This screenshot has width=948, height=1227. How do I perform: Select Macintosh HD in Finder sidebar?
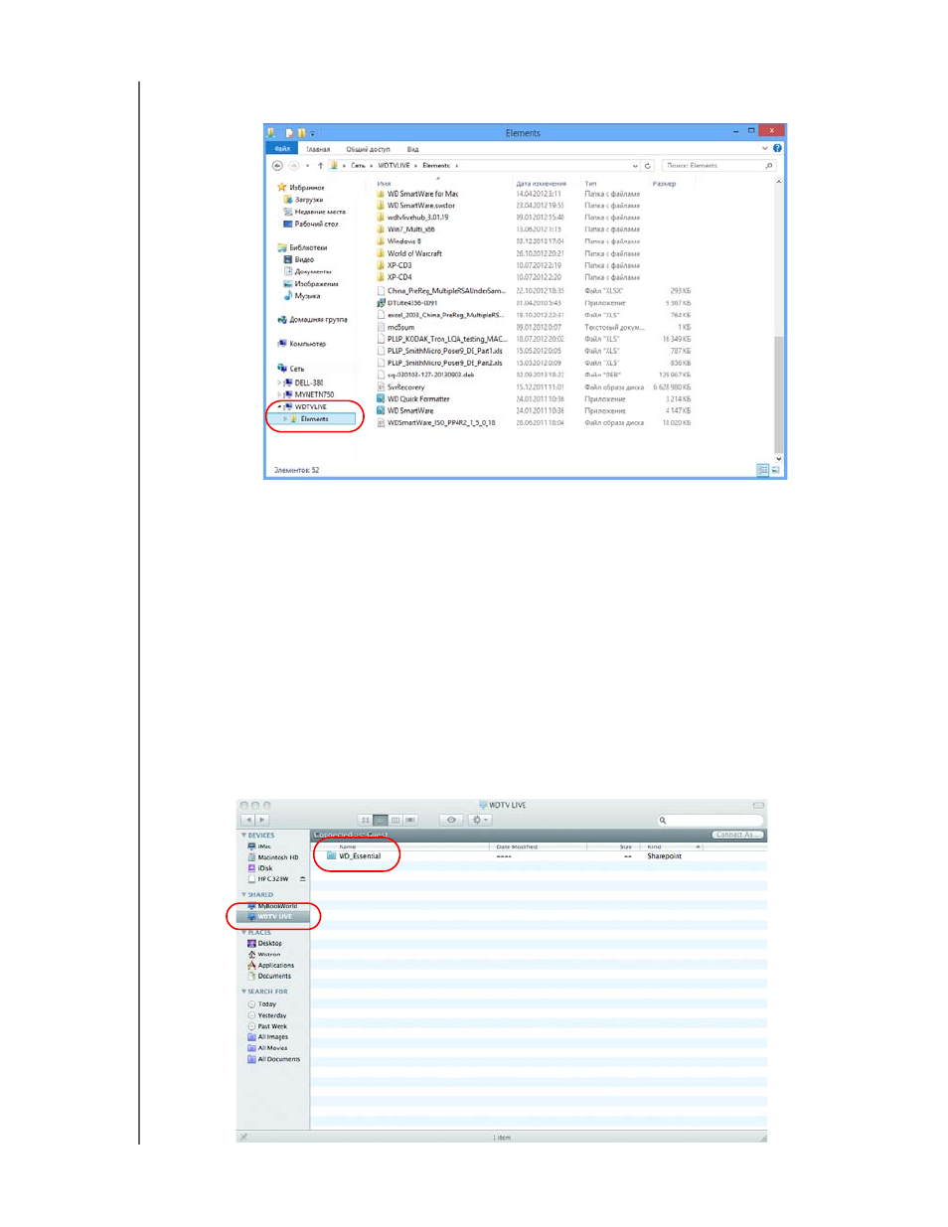pos(273,857)
